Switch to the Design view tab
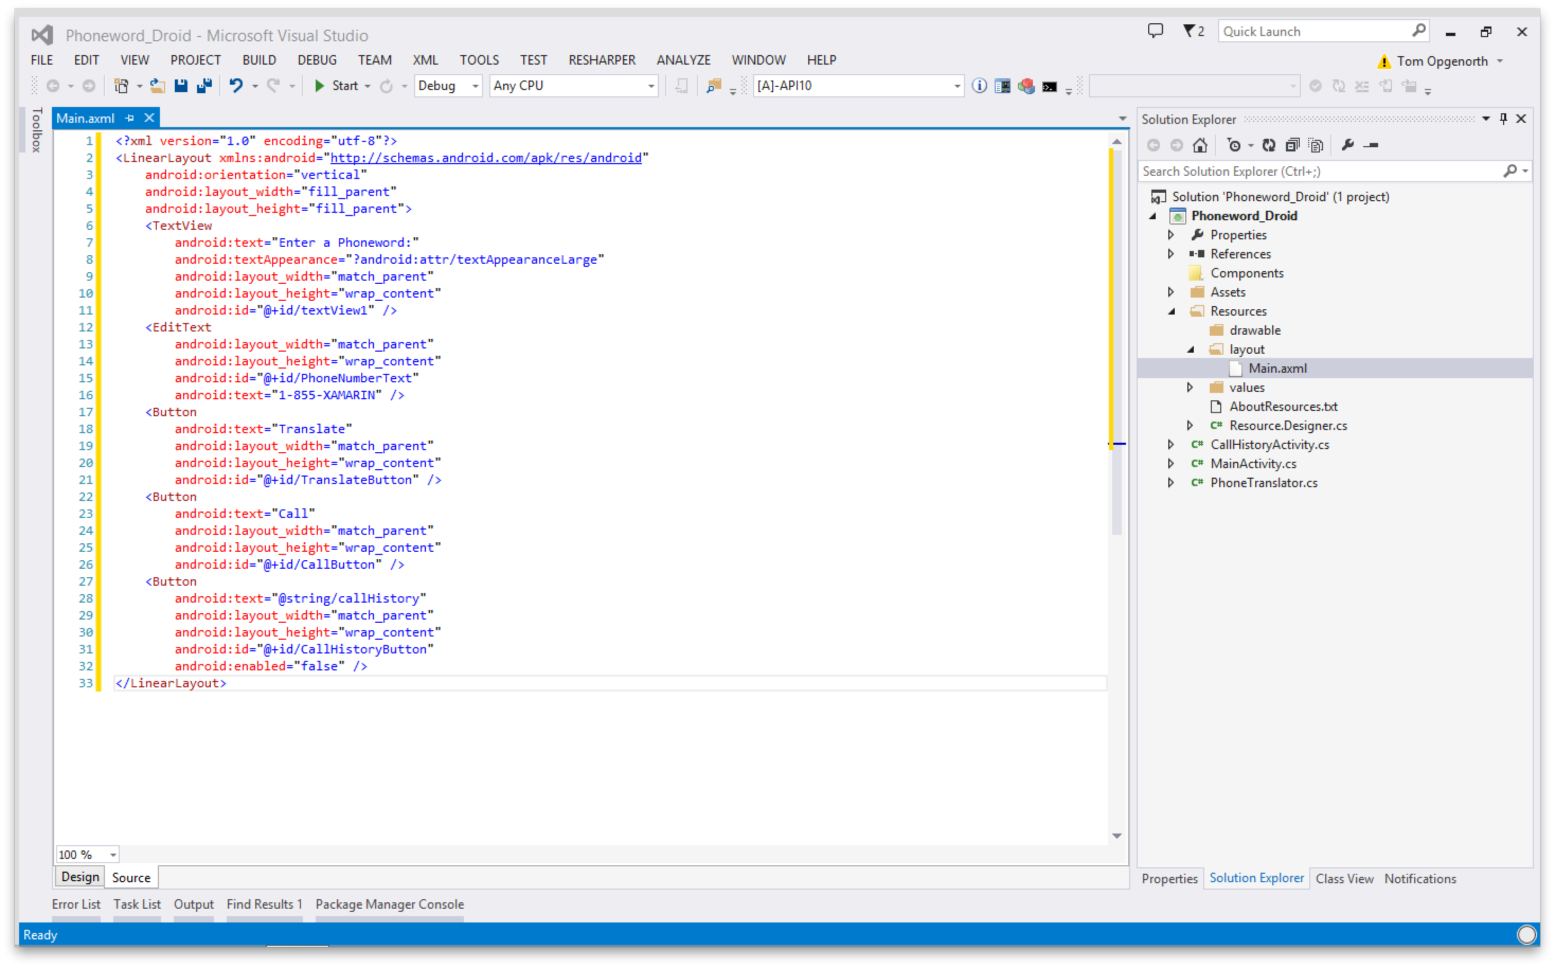 [x=80, y=876]
